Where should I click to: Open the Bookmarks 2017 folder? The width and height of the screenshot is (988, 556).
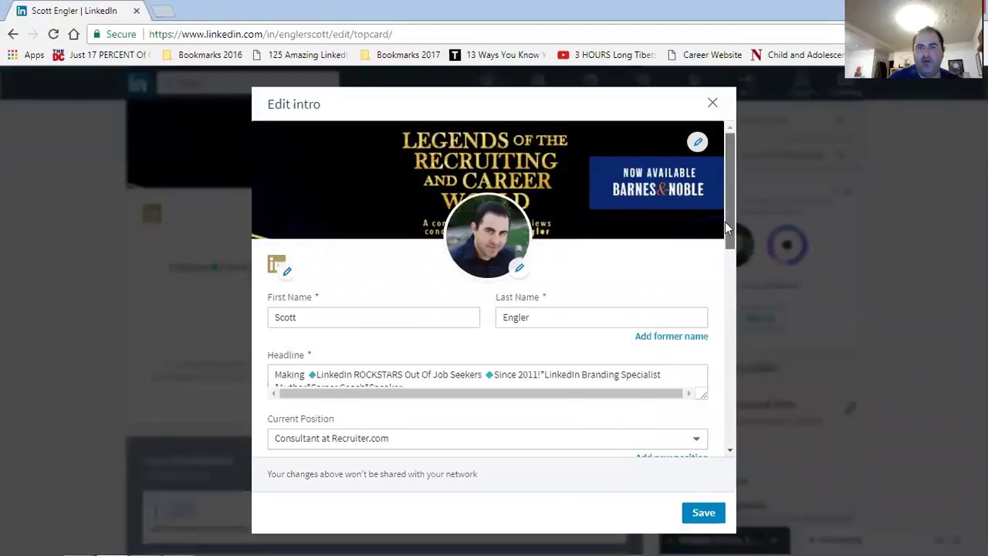401,55
